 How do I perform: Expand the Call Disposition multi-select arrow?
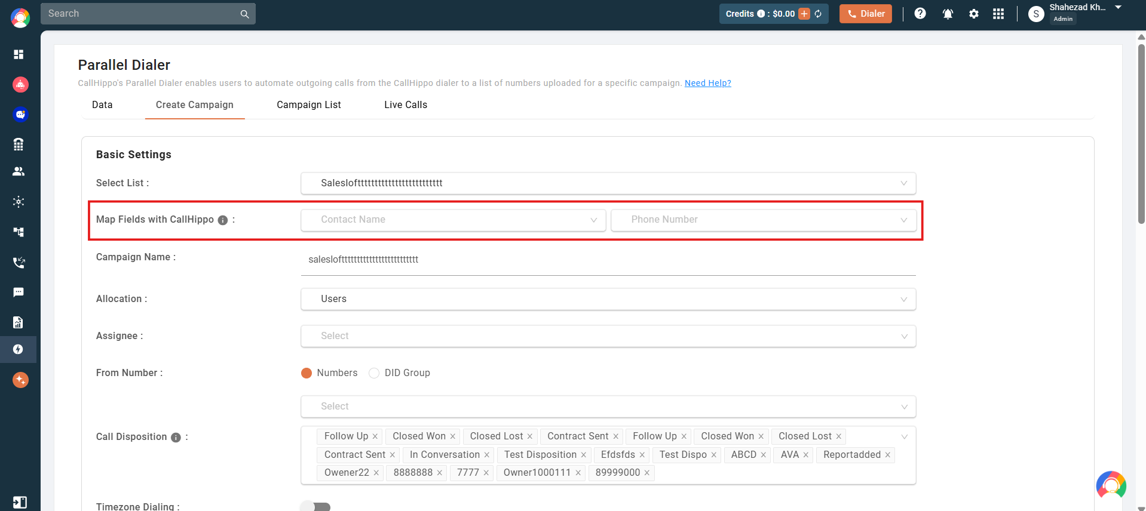[x=904, y=437]
